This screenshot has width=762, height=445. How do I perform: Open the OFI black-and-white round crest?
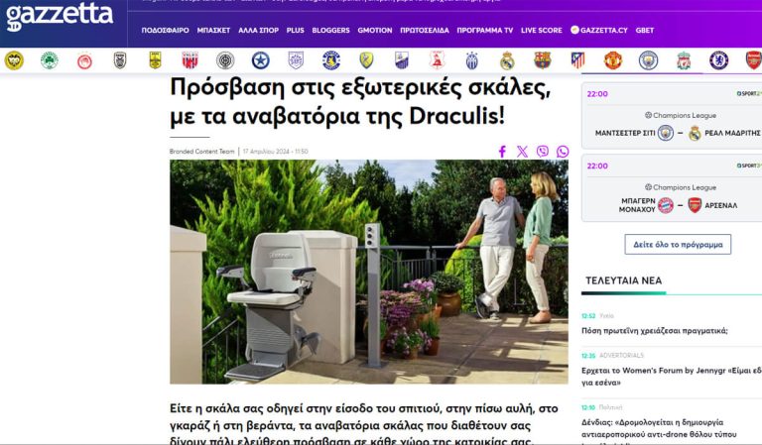(225, 60)
